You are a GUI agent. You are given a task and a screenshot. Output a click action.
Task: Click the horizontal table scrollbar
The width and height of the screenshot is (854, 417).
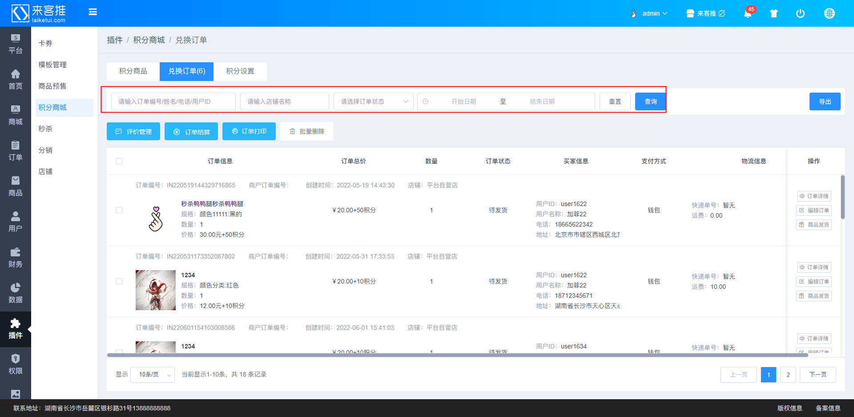pos(457,355)
